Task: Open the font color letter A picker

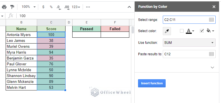Action: coord(189,31)
